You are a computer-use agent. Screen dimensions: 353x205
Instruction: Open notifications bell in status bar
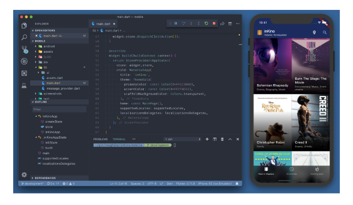tap(237, 184)
